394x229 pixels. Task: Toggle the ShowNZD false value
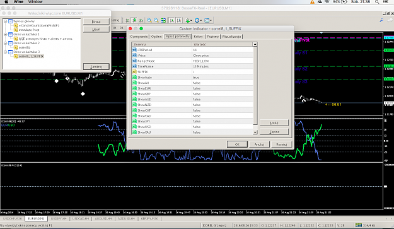point(223,105)
